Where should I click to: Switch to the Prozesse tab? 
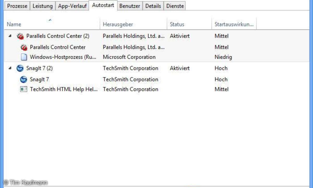click(x=17, y=6)
